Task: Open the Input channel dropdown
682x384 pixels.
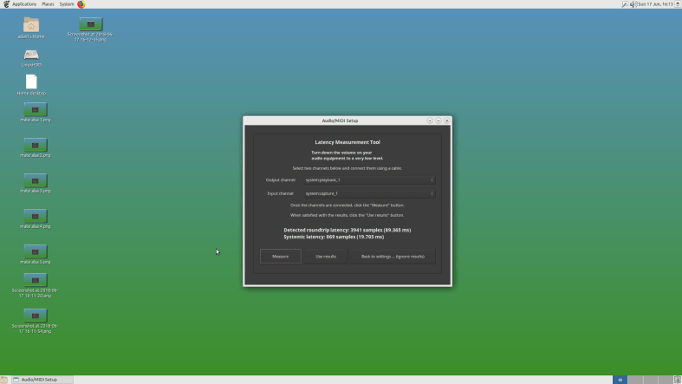Action: pyautogui.click(x=368, y=193)
